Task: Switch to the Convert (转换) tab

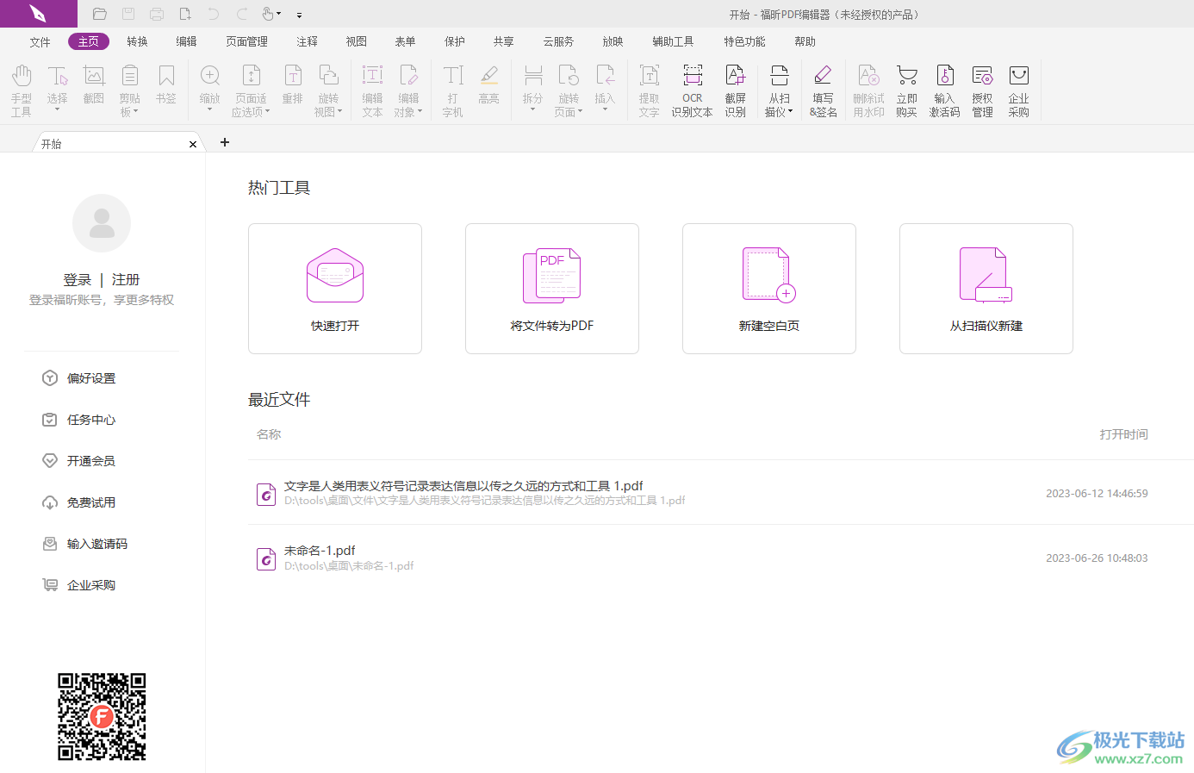Action: pos(137,41)
